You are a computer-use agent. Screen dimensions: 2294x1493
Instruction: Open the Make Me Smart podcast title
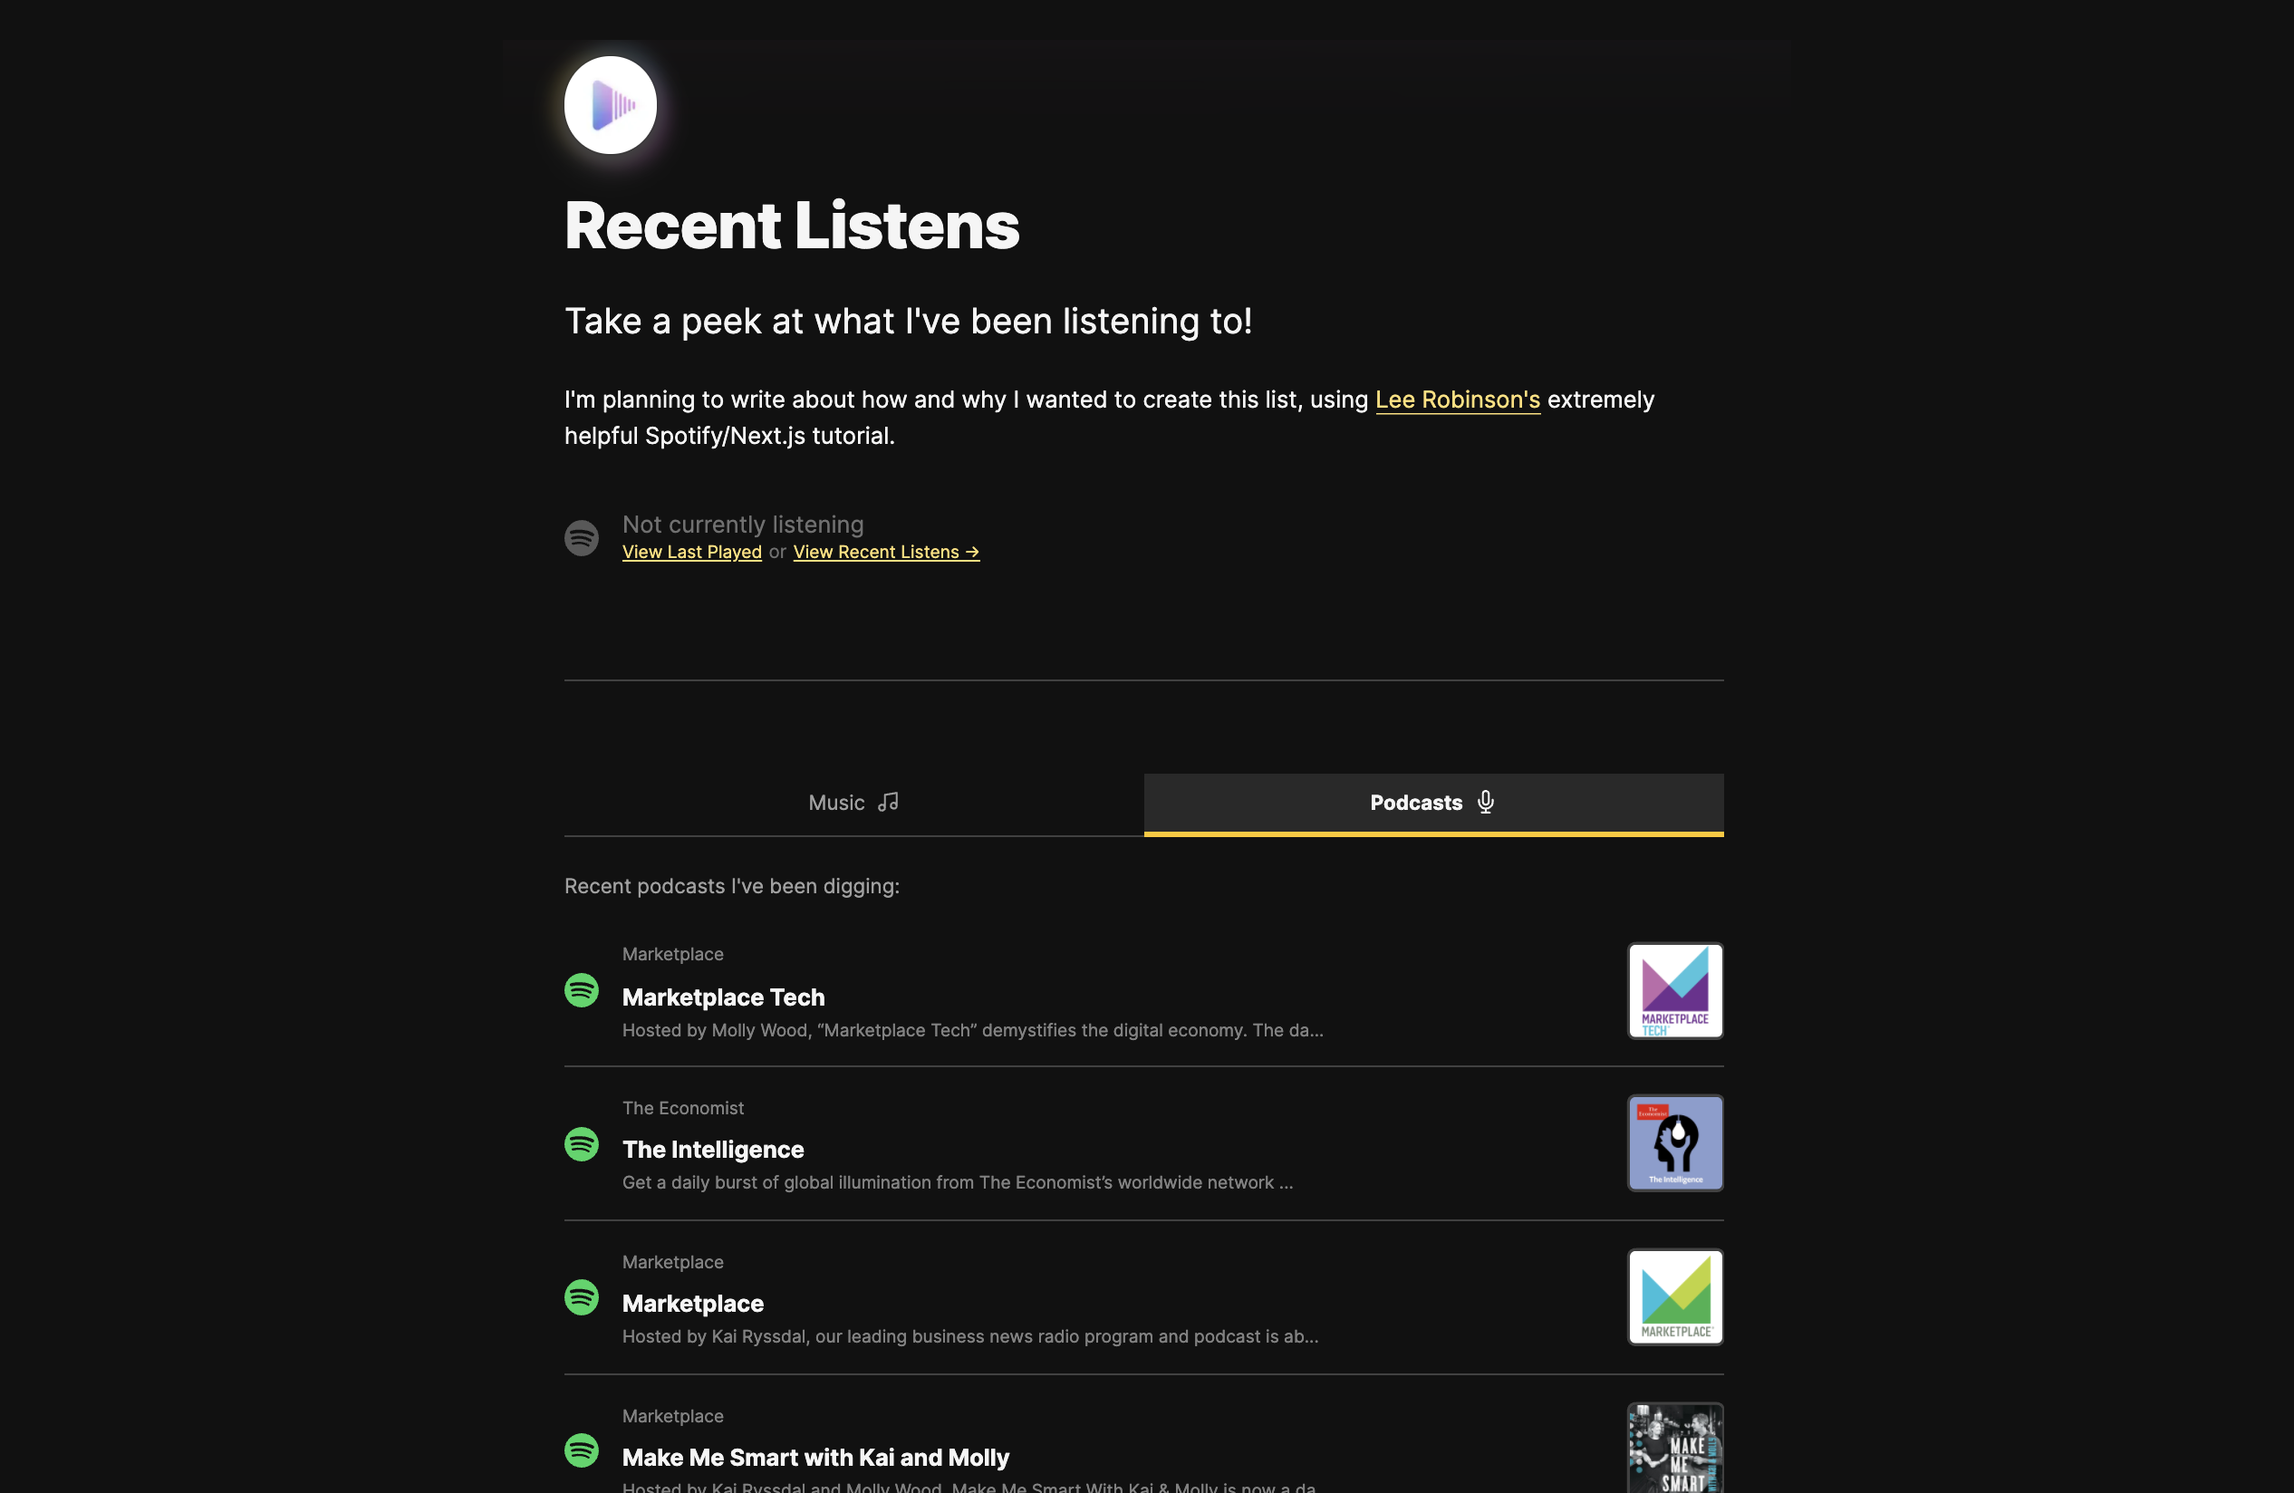pos(815,1458)
